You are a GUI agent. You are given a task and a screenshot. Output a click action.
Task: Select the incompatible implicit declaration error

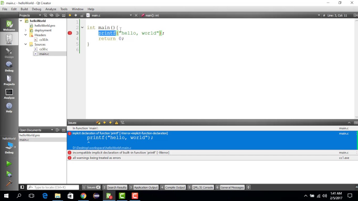pos(212,153)
